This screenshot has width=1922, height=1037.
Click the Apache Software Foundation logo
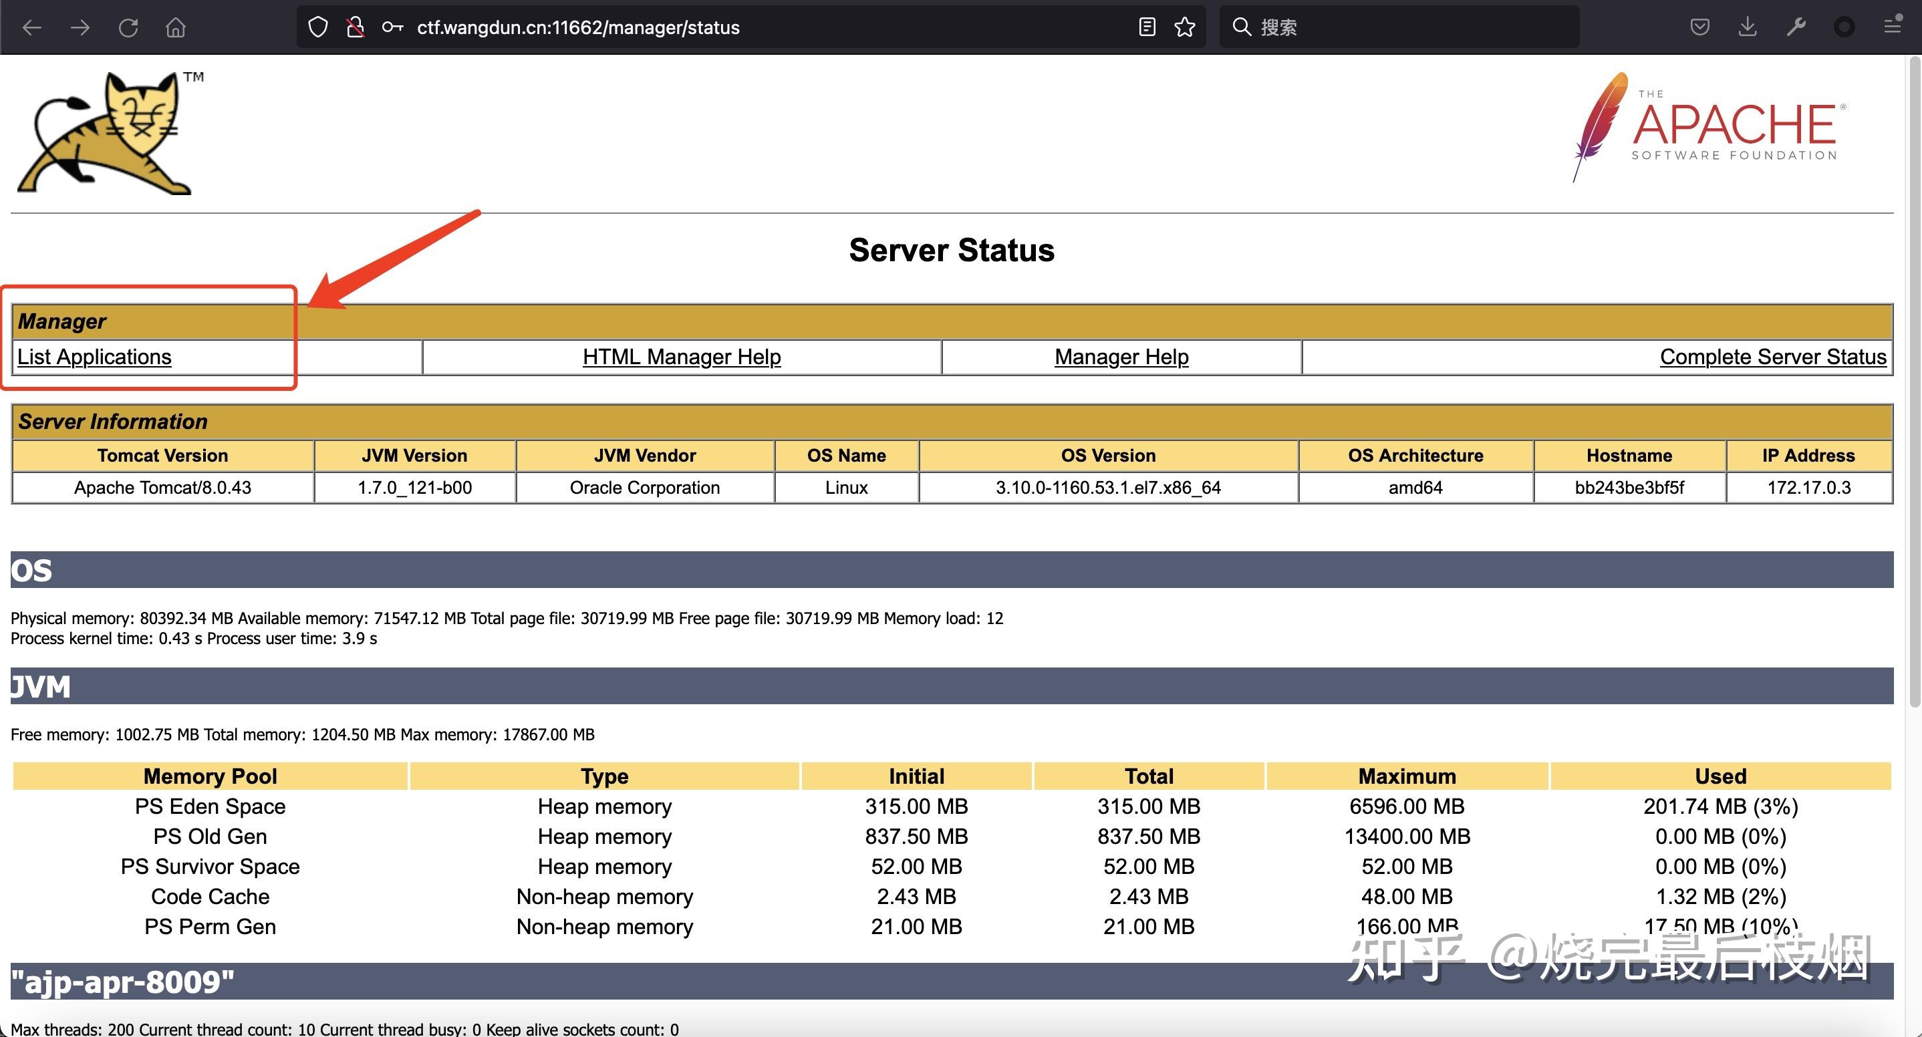1710,127
